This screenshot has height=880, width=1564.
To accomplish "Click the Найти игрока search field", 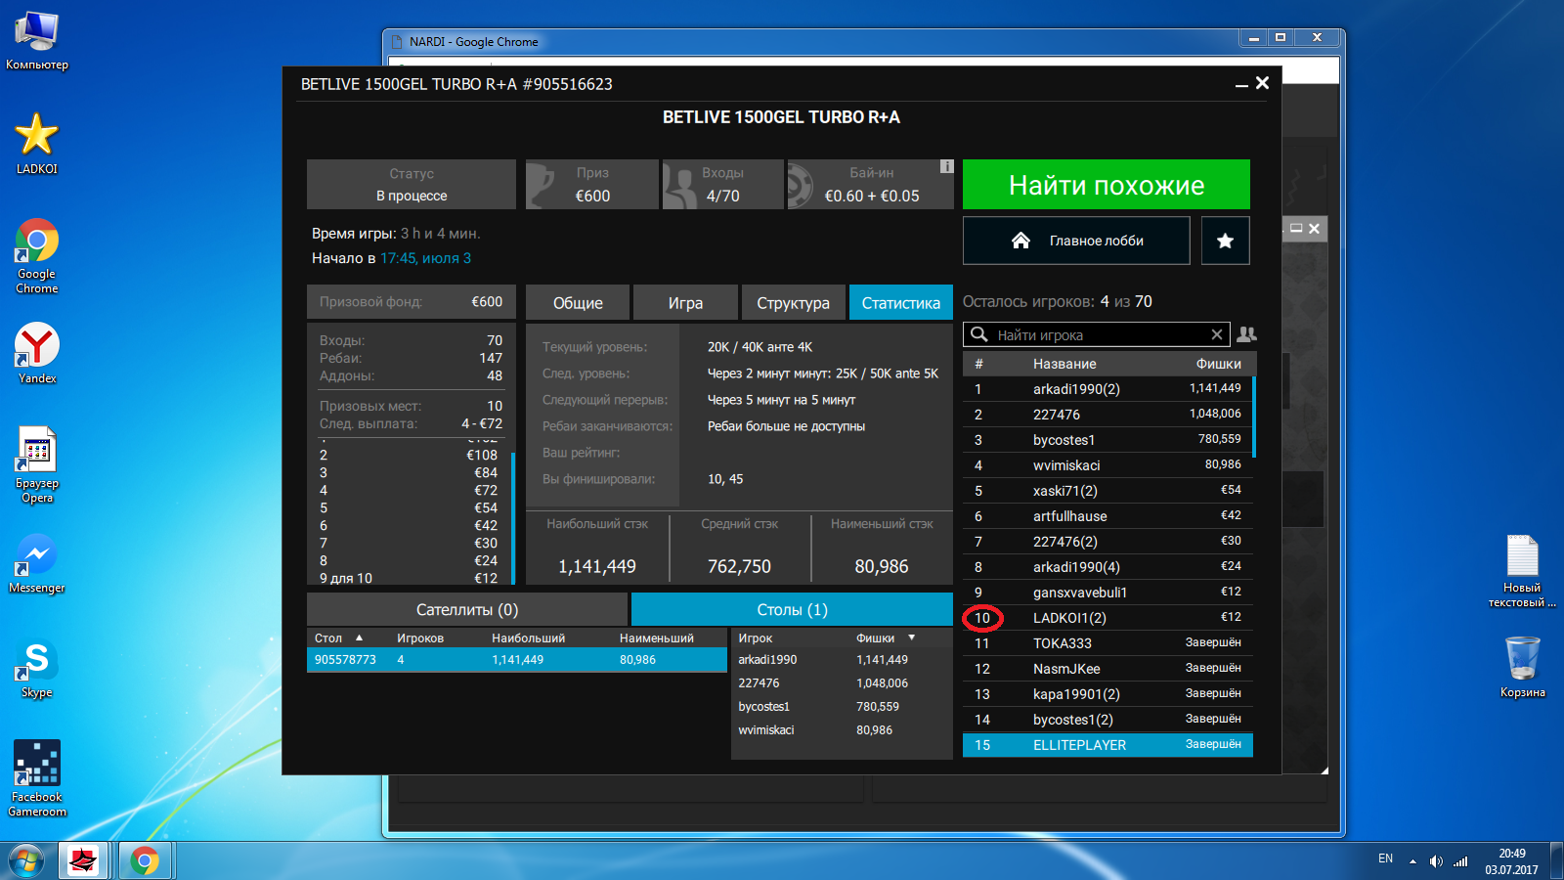I will [x=1100, y=334].
